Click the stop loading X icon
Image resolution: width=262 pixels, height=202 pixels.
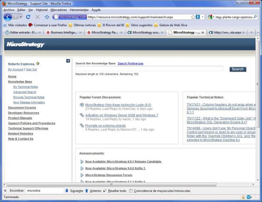[x=37, y=17]
